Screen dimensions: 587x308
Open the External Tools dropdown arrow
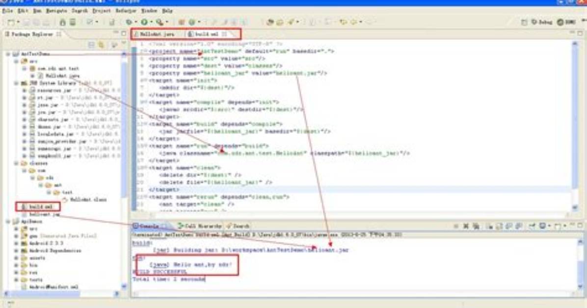167,23
